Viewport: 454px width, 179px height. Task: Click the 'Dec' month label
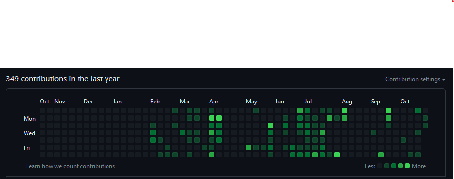(x=89, y=102)
